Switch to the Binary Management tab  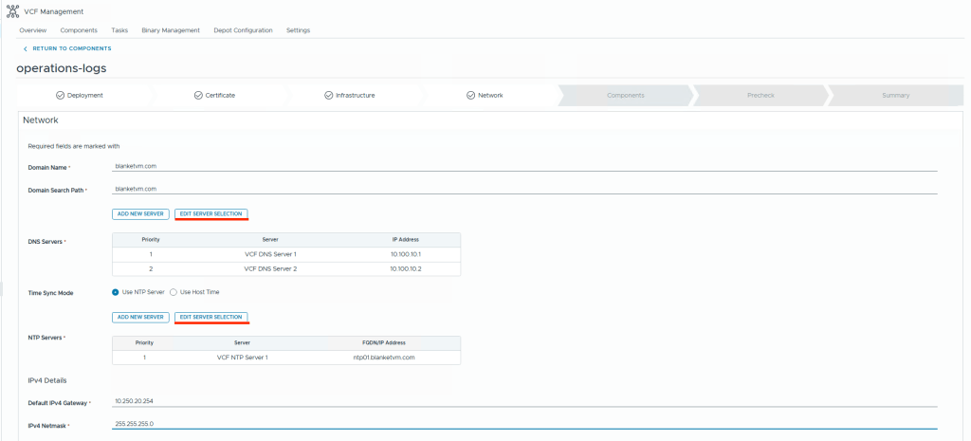(x=171, y=30)
